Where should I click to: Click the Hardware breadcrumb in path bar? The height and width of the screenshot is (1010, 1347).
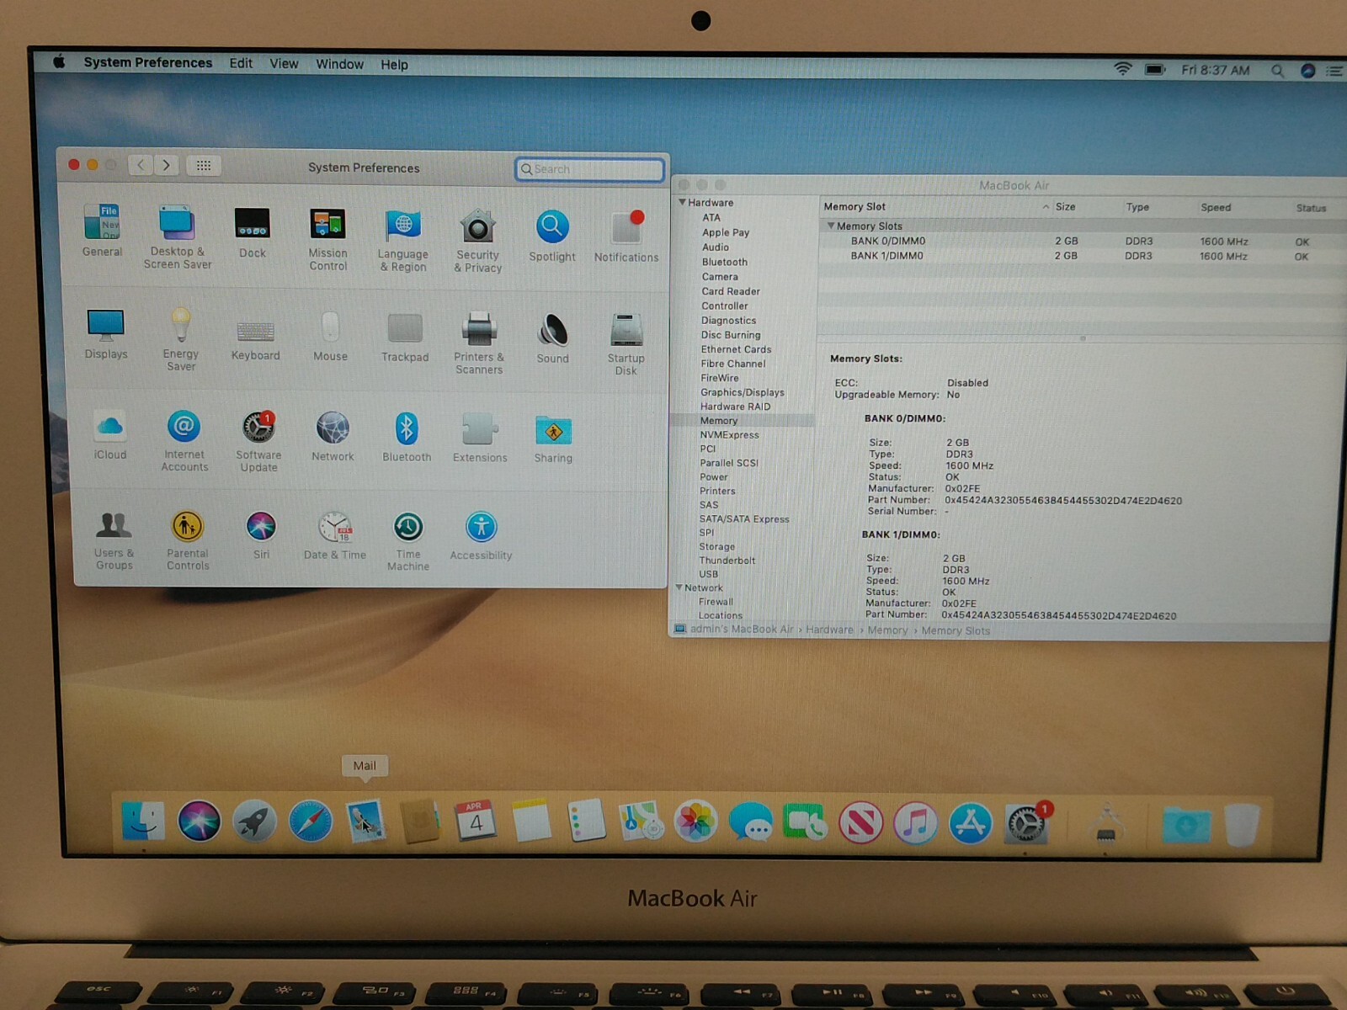pyautogui.click(x=829, y=630)
